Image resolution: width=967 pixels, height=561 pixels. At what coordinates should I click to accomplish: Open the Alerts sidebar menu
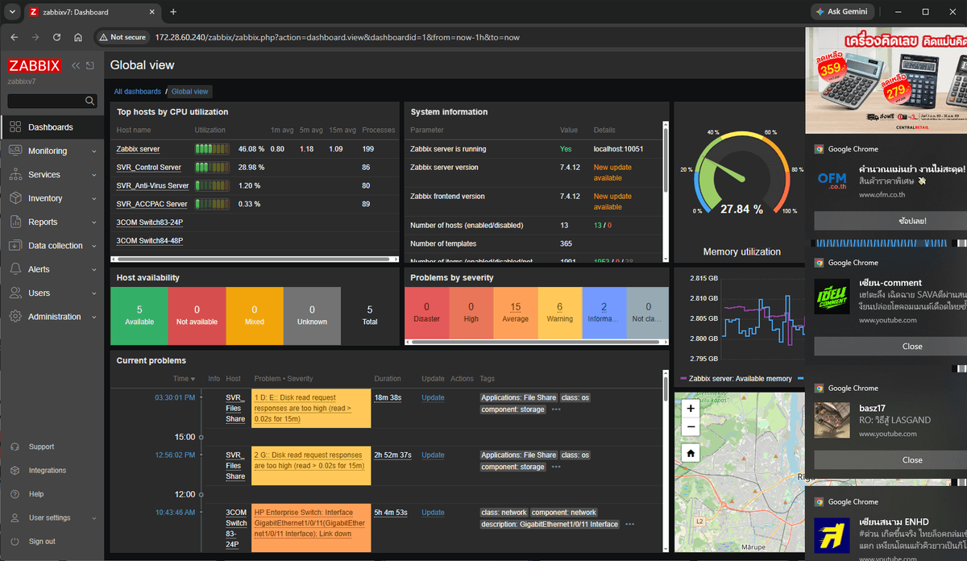[x=52, y=269]
